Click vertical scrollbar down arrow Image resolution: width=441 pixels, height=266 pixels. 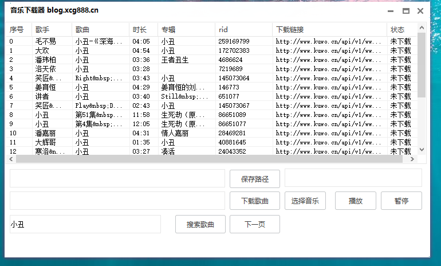coord(422,150)
